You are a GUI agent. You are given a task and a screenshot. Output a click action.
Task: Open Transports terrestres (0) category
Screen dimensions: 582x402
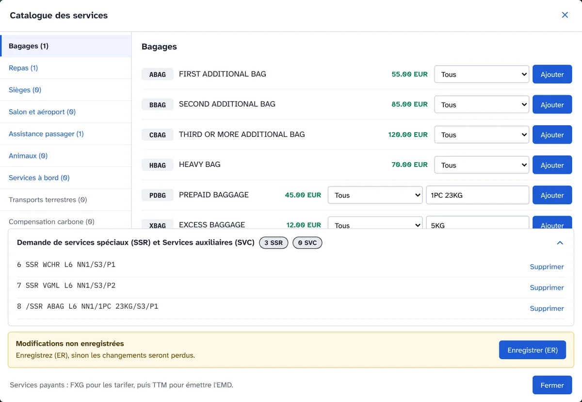(65, 200)
